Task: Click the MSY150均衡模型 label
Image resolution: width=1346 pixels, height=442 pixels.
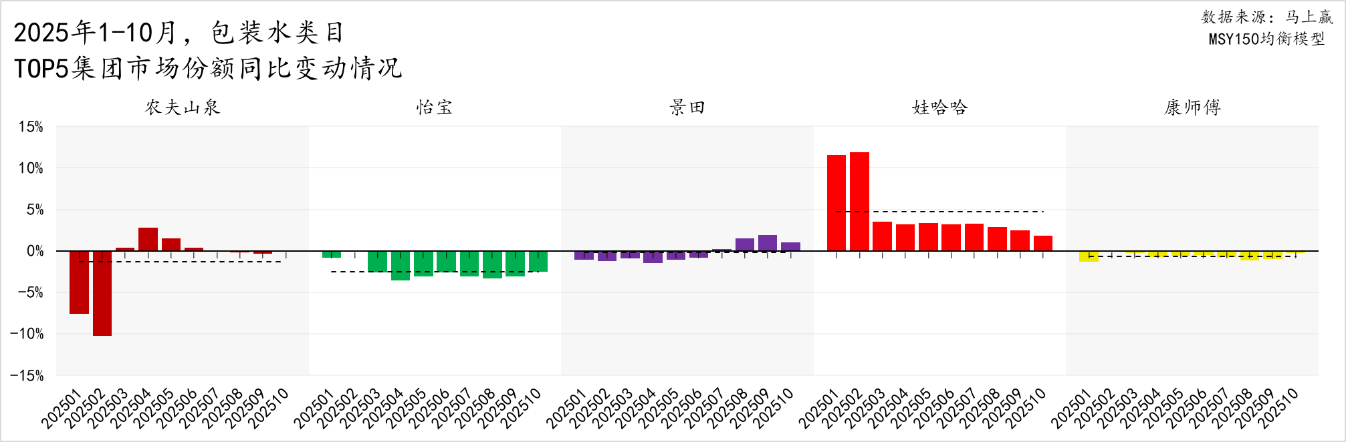Action: [x=1266, y=39]
